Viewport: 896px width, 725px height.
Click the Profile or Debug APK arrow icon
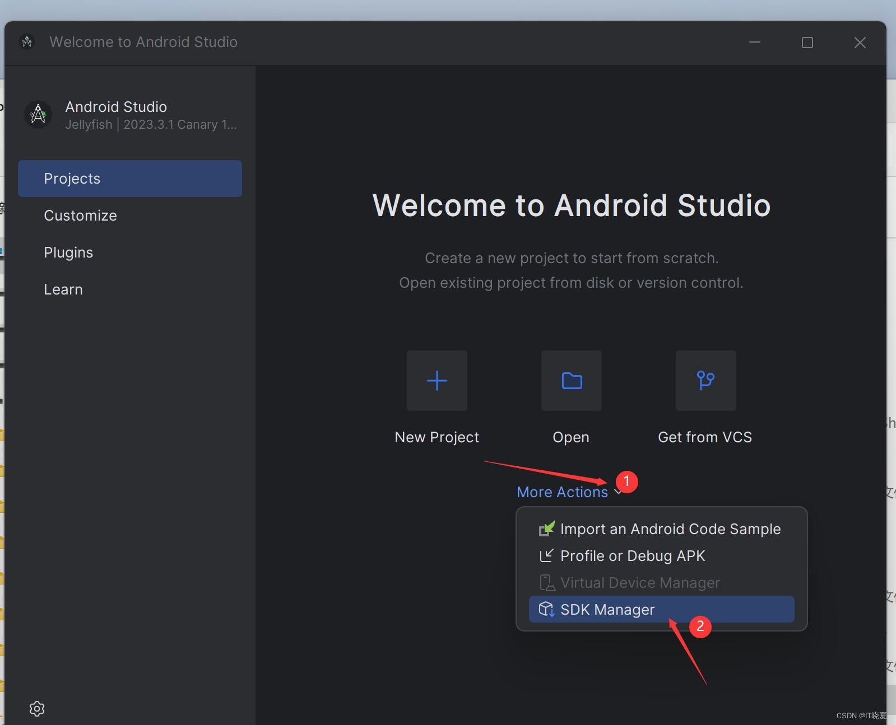[546, 556]
